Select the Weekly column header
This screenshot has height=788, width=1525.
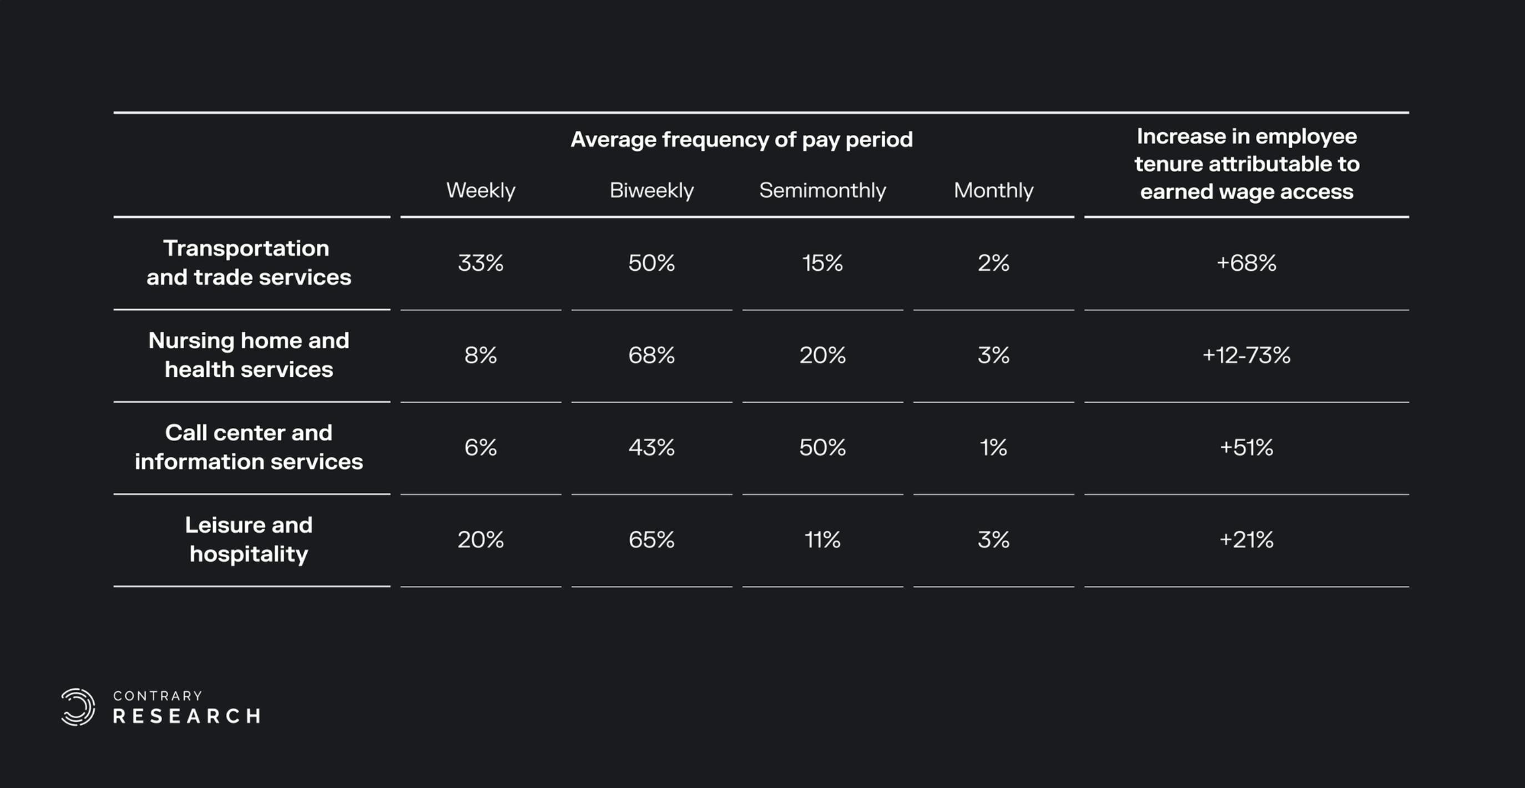click(x=480, y=190)
